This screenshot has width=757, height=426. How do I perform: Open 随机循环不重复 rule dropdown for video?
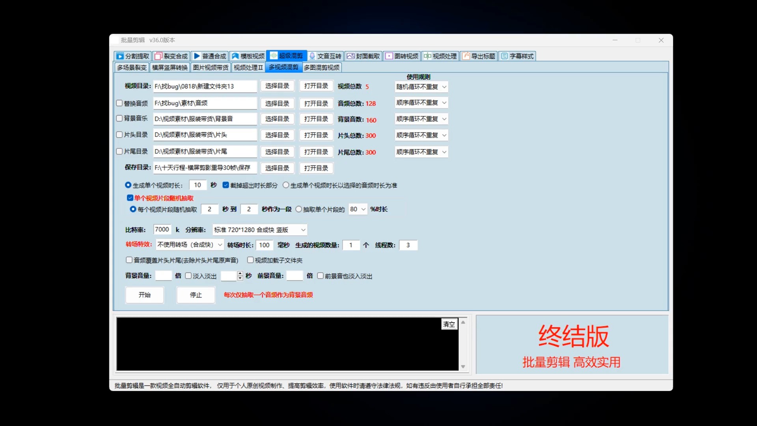pos(421,87)
